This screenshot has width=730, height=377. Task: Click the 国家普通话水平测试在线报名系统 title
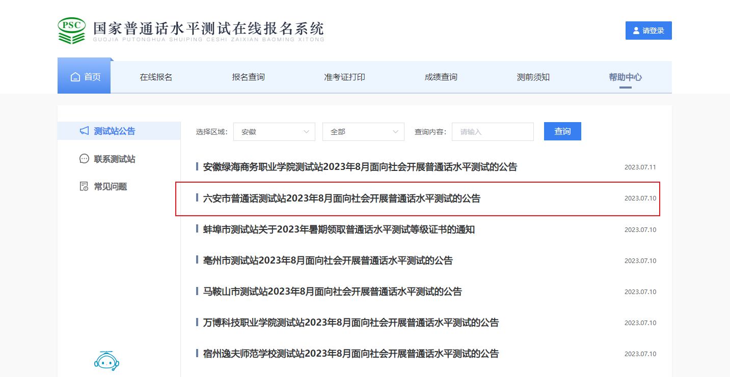click(208, 28)
